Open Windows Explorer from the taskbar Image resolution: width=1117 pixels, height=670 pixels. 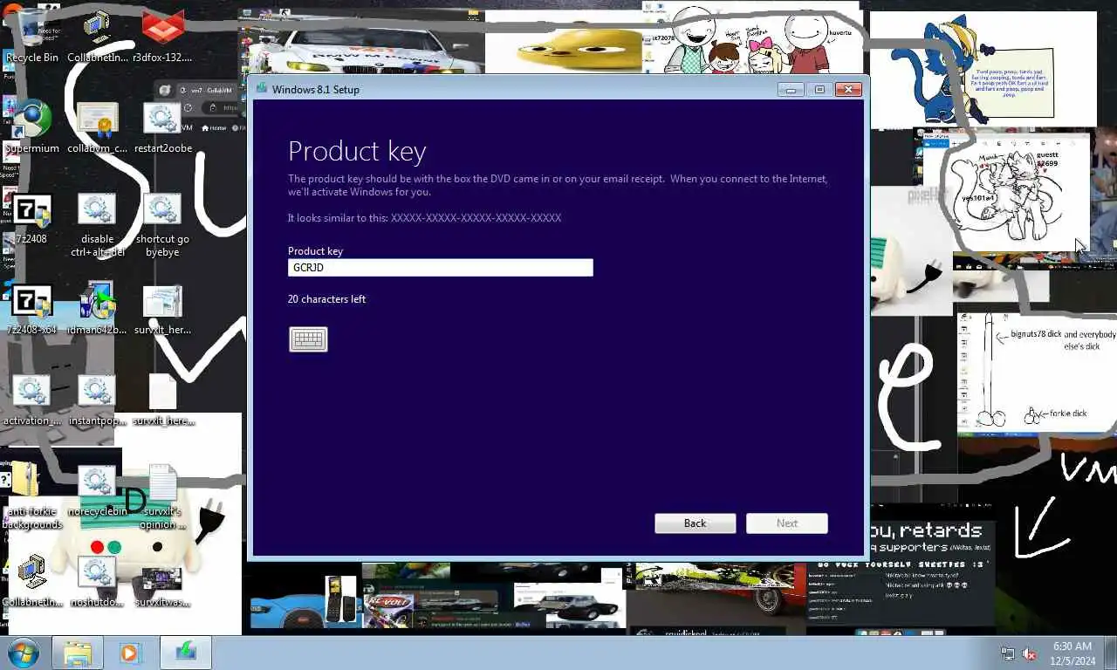click(78, 653)
